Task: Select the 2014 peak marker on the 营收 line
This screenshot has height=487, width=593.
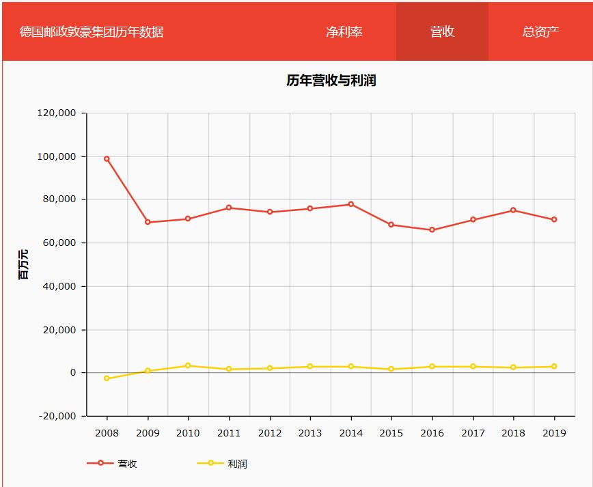Action: click(352, 203)
